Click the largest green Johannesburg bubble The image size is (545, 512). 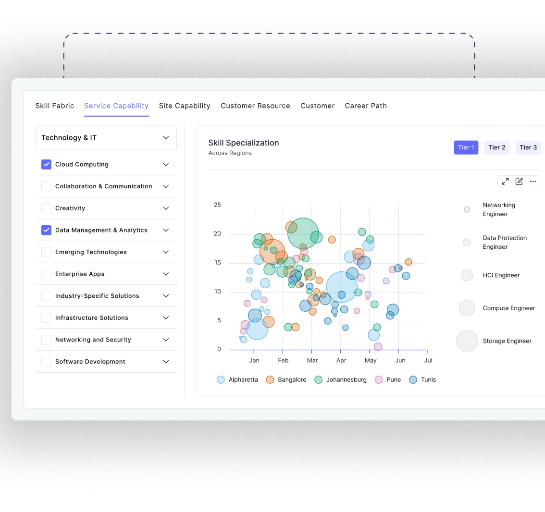(303, 233)
